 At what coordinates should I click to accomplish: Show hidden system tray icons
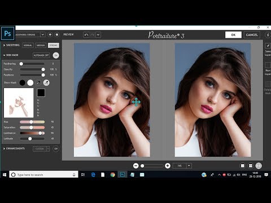coord(219,175)
